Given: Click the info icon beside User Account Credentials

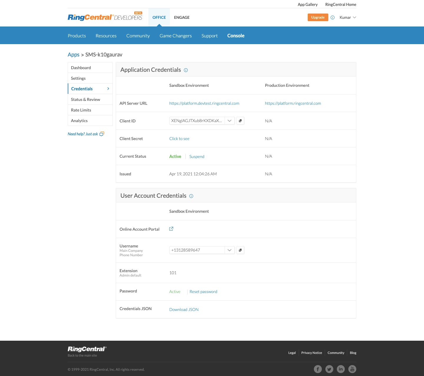Looking at the screenshot, I should pyautogui.click(x=191, y=196).
